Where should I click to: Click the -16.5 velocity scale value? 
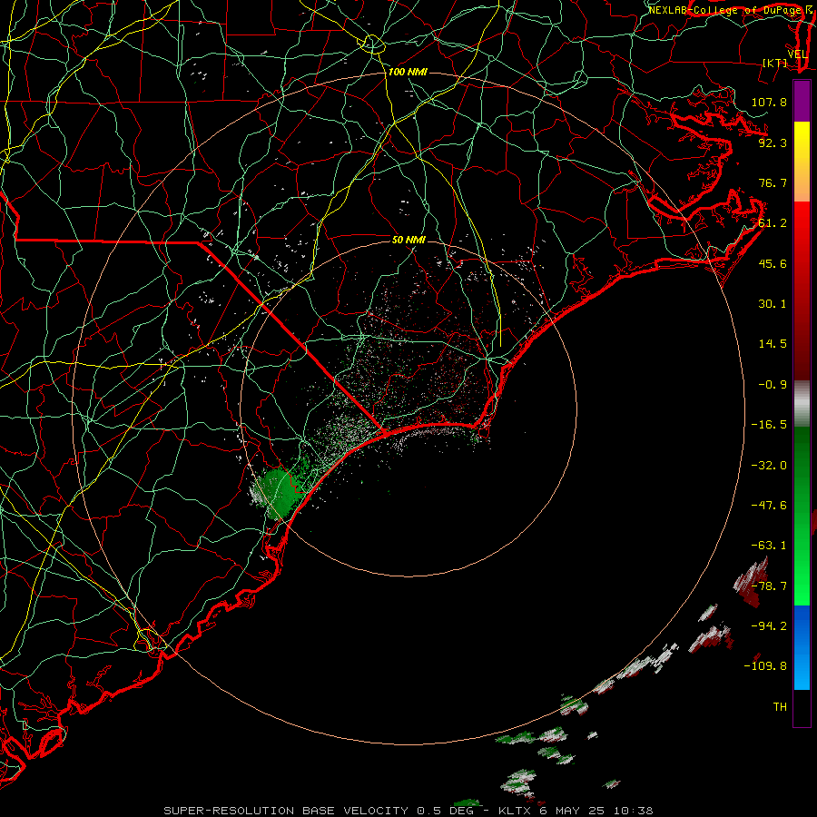(769, 425)
